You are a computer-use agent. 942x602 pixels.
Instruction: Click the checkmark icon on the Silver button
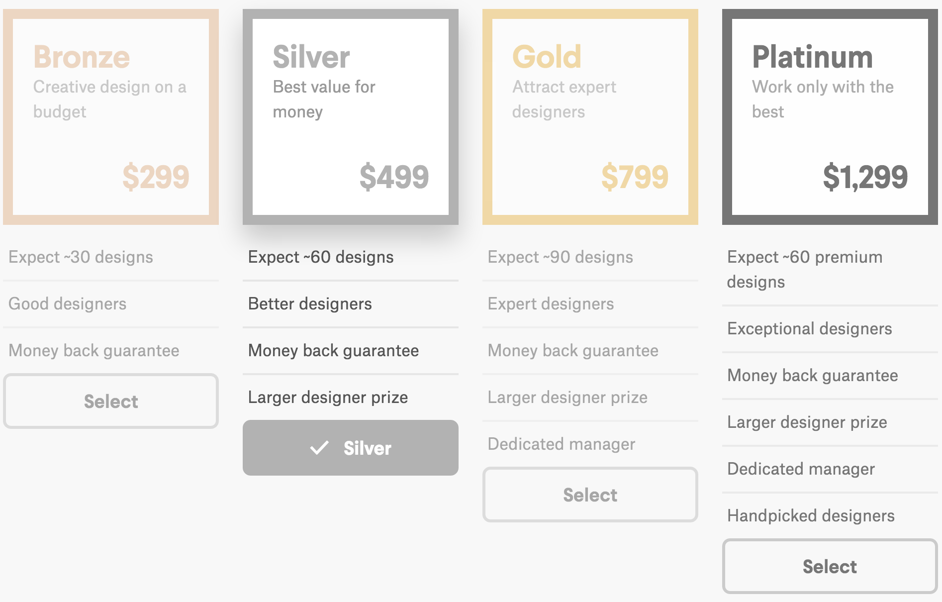319,448
